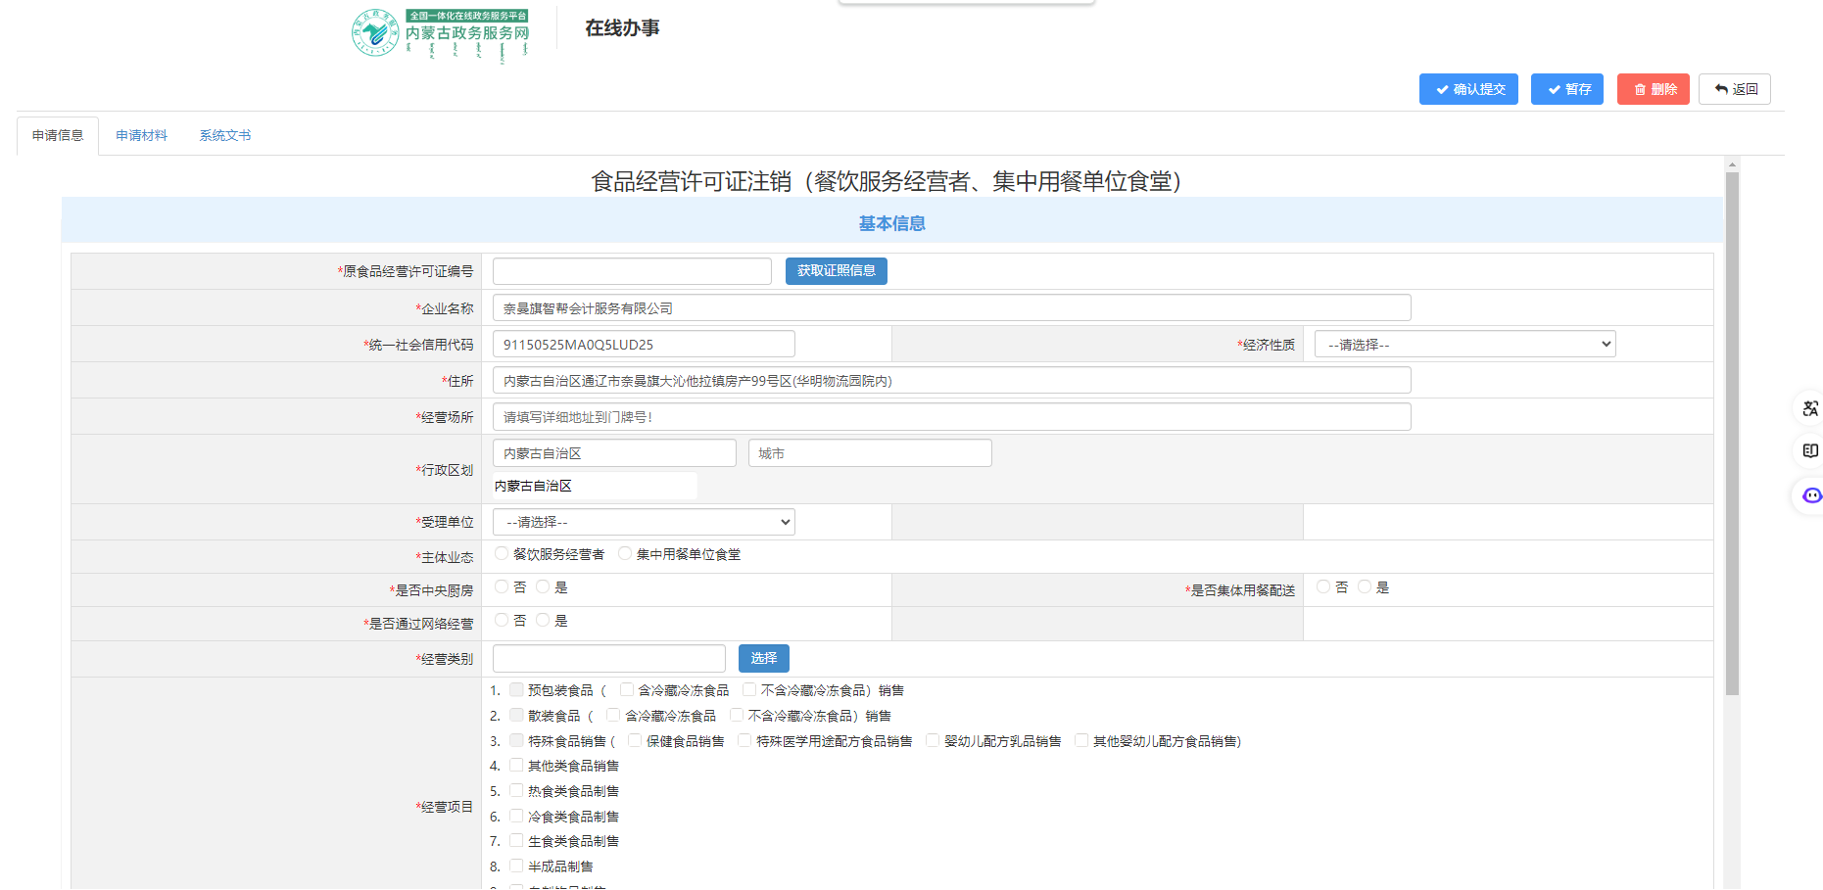The height and width of the screenshot is (890, 1823).
Task: Expand the 受理单位 dropdown
Action: 644,522
